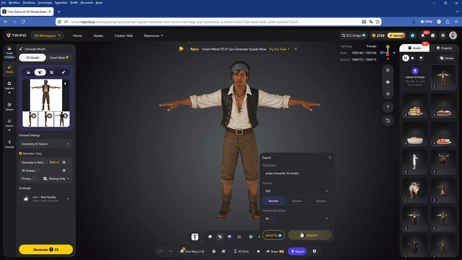Toggle the 8K Texture switch
Image resolution: width=462 pixels, height=260 pixels.
(x=66, y=170)
